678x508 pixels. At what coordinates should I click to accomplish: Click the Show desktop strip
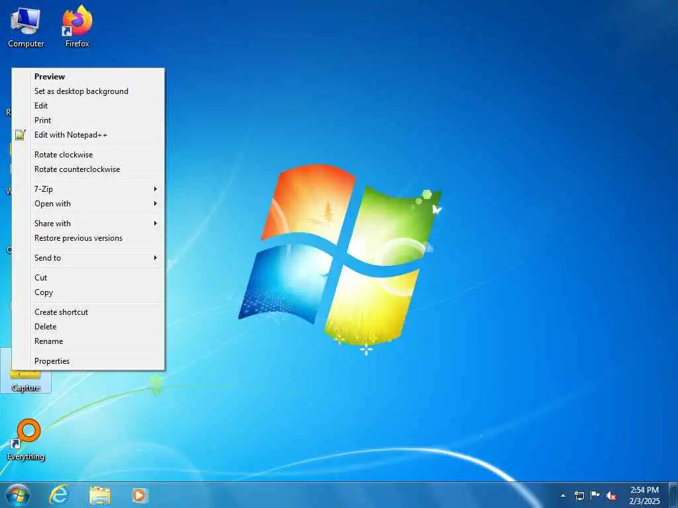click(673, 495)
